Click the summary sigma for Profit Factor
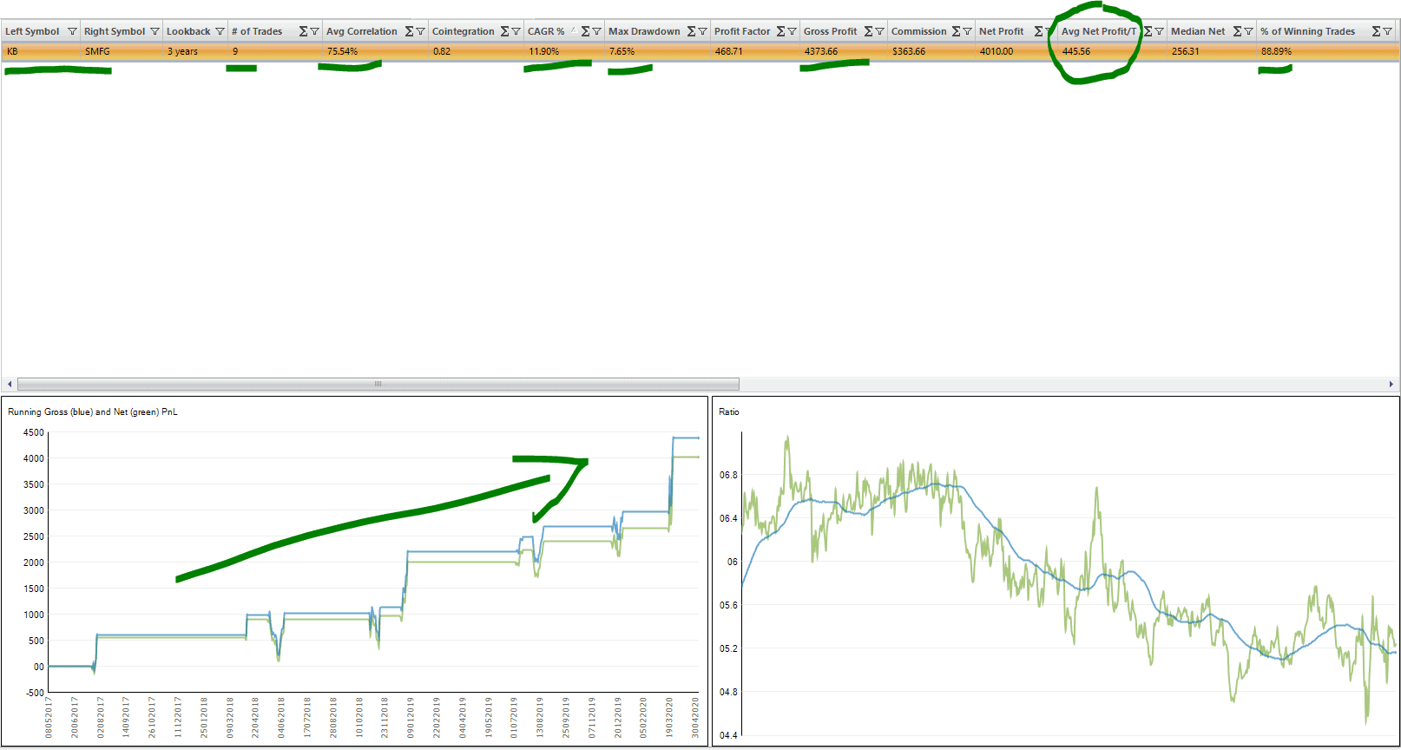The image size is (1401, 750). (780, 31)
